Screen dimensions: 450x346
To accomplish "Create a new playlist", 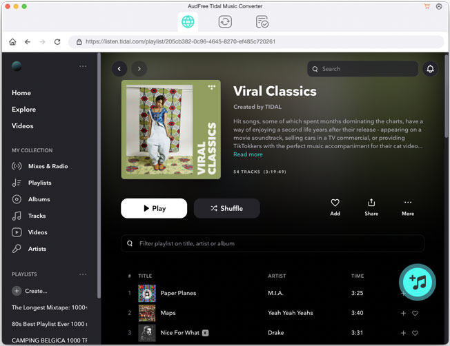I will point(29,291).
